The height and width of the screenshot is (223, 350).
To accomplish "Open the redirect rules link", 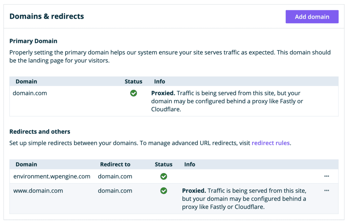I will [271, 143].
